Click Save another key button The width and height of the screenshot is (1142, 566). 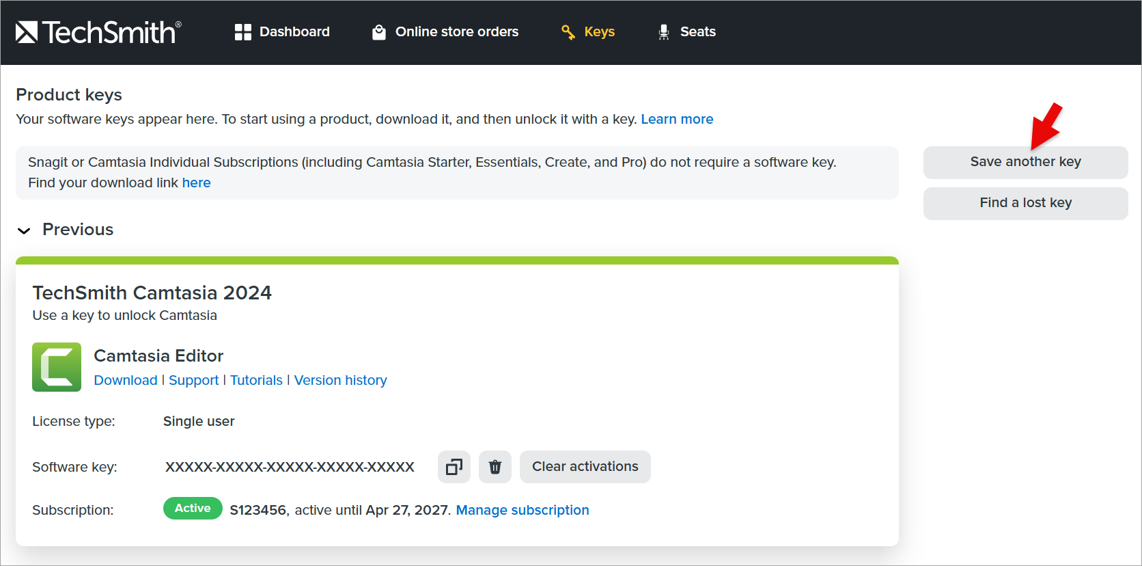[1026, 163]
